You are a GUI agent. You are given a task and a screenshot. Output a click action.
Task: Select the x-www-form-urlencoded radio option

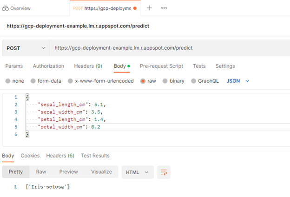(x=71, y=81)
